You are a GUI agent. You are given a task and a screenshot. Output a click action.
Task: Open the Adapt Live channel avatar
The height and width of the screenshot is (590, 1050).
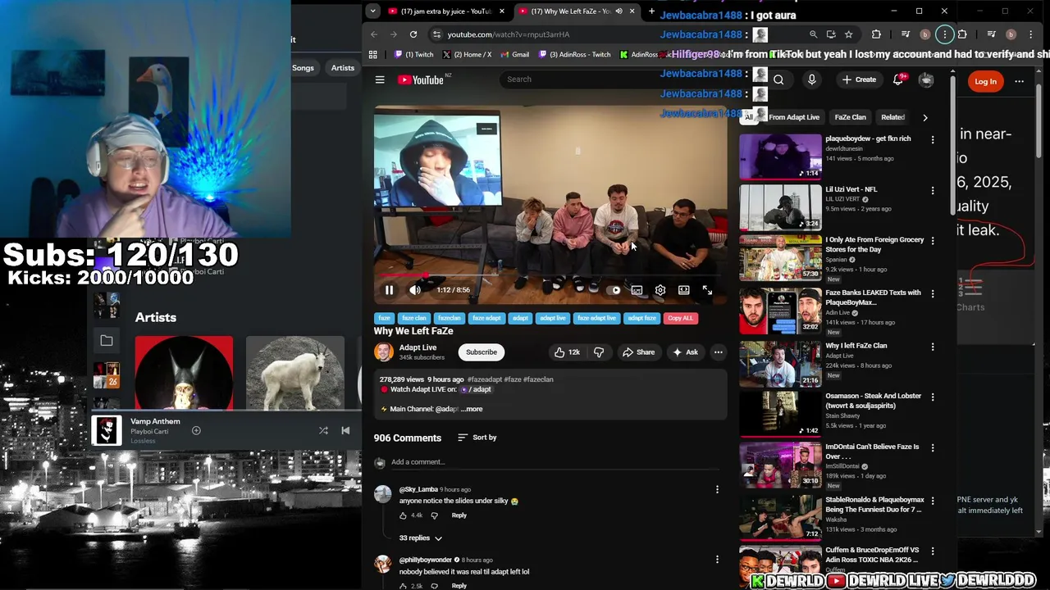383,352
